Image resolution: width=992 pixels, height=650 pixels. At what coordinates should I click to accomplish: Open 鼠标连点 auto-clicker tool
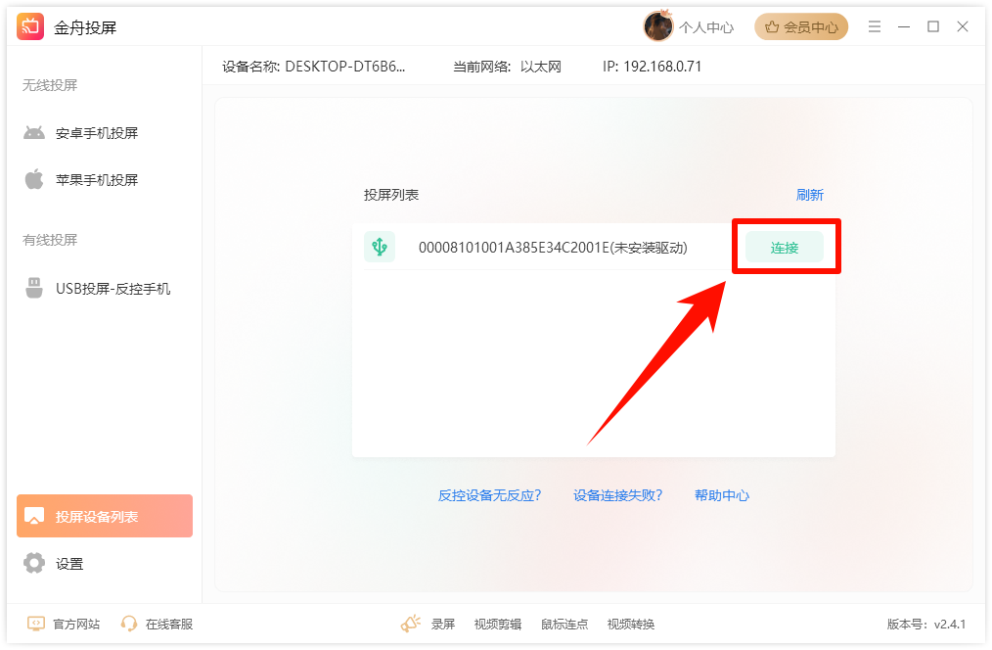tap(564, 624)
